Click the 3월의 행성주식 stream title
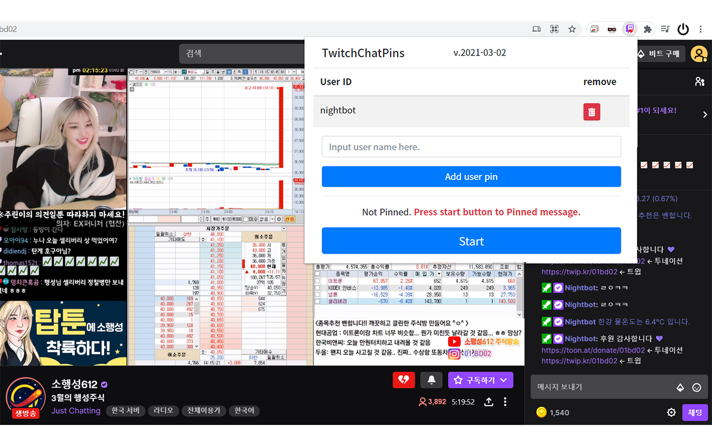The width and height of the screenshot is (712, 445). (x=78, y=398)
